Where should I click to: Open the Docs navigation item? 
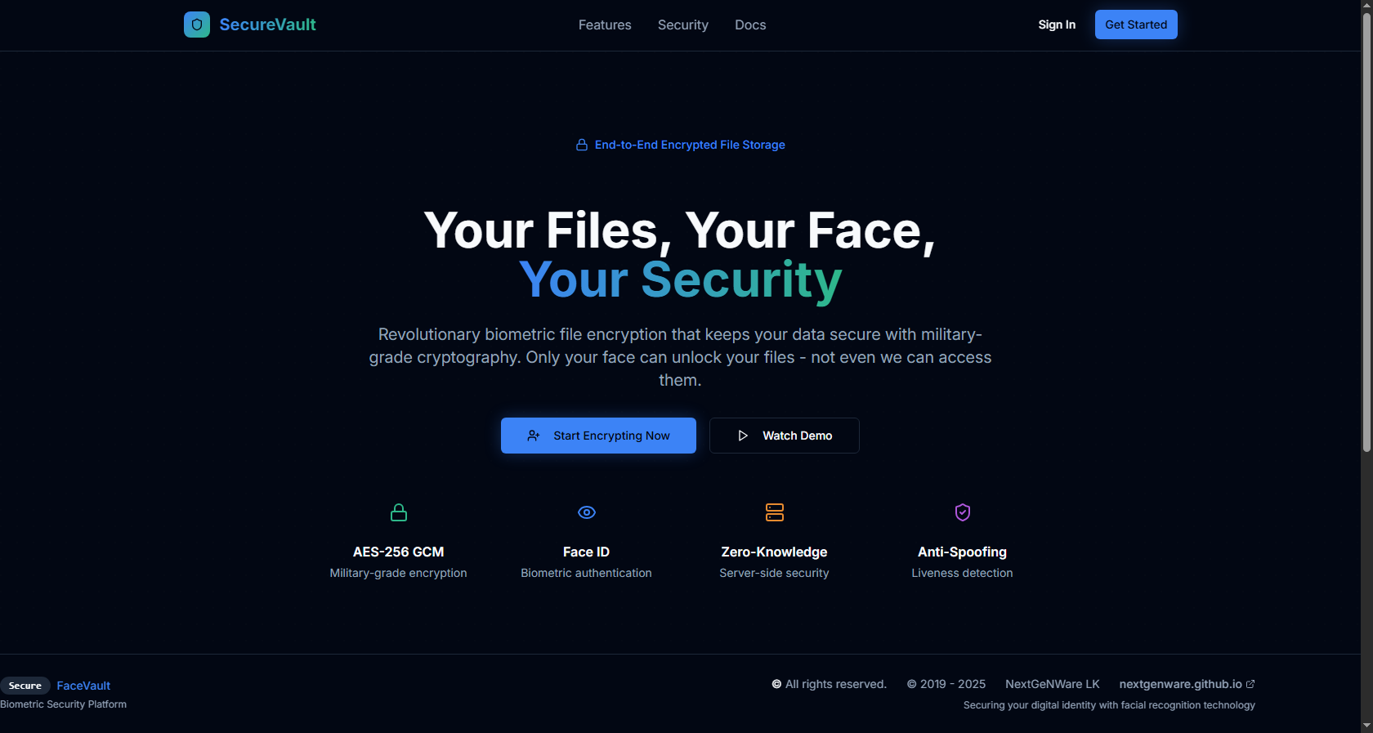pos(750,25)
